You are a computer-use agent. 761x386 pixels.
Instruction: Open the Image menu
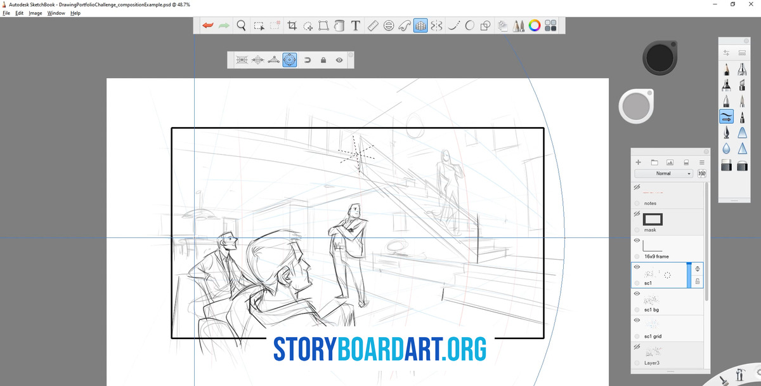pos(36,13)
